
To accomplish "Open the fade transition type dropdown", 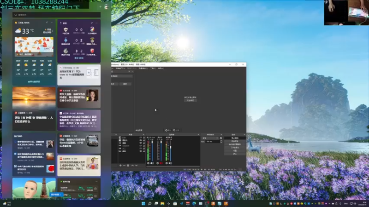I will click(x=210, y=138).
